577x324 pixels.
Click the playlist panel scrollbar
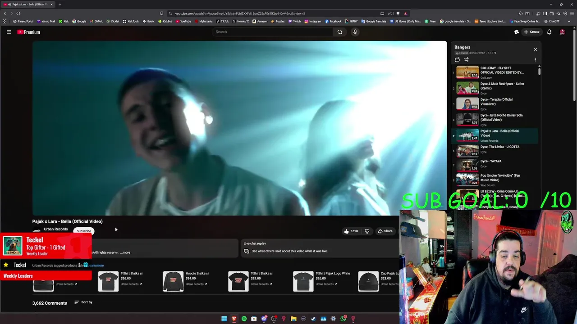[x=539, y=71]
